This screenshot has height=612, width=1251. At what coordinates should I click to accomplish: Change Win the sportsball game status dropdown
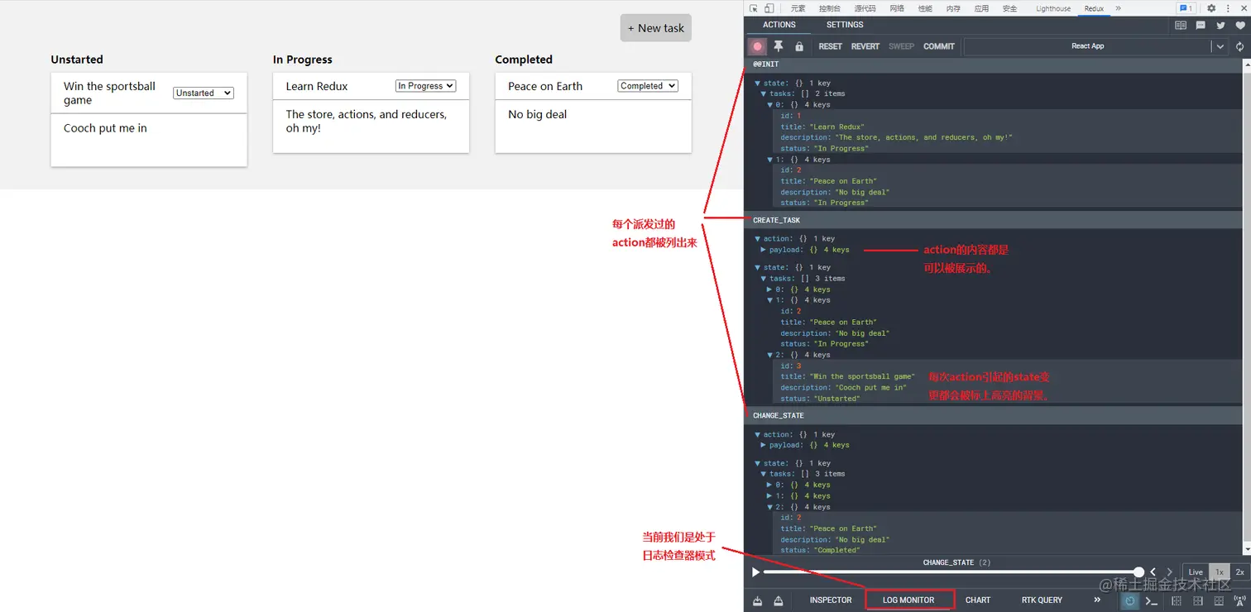coord(202,93)
